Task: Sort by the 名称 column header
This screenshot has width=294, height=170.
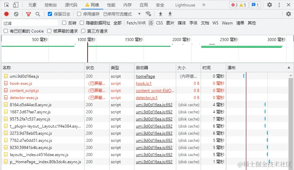Action: click(43, 68)
